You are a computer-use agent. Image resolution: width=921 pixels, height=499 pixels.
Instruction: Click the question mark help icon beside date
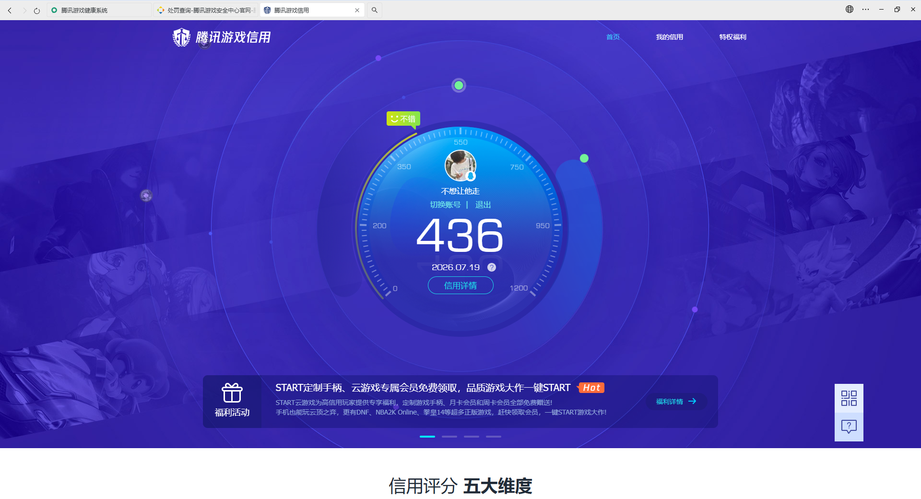pos(492,267)
